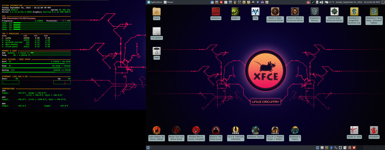The height and width of the screenshot is (150, 385).
Task: Open BioShock Classic desktop icon
Action: (255, 133)
